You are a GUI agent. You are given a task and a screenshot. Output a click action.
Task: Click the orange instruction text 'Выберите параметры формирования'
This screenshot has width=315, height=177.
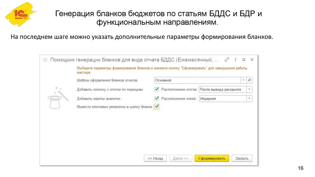pyautogui.click(x=162, y=70)
